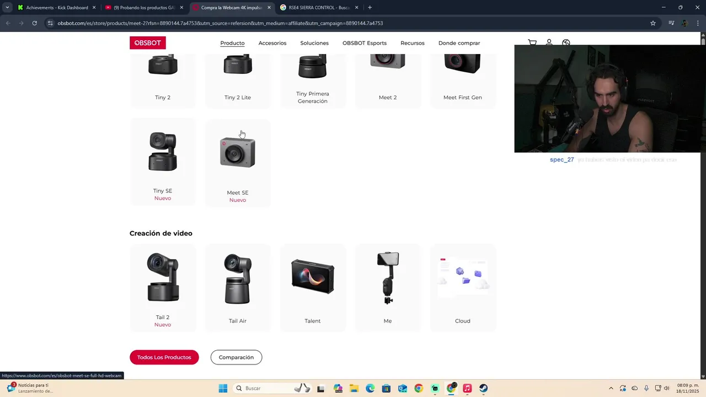706x397 pixels.
Task: Go back to previous page
Action: click(8, 23)
